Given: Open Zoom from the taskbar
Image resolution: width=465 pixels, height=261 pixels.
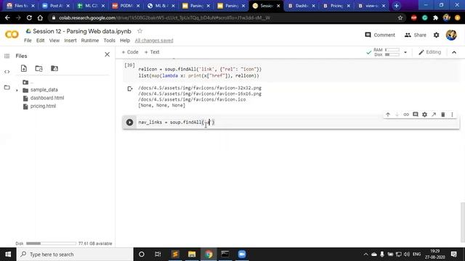Looking at the screenshot, I should click(242, 254).
